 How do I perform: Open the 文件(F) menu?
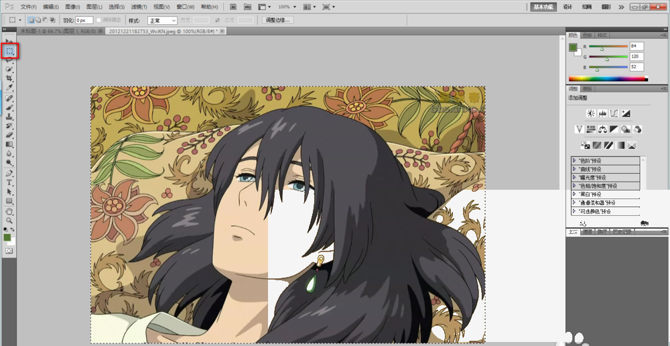point(29,7)
